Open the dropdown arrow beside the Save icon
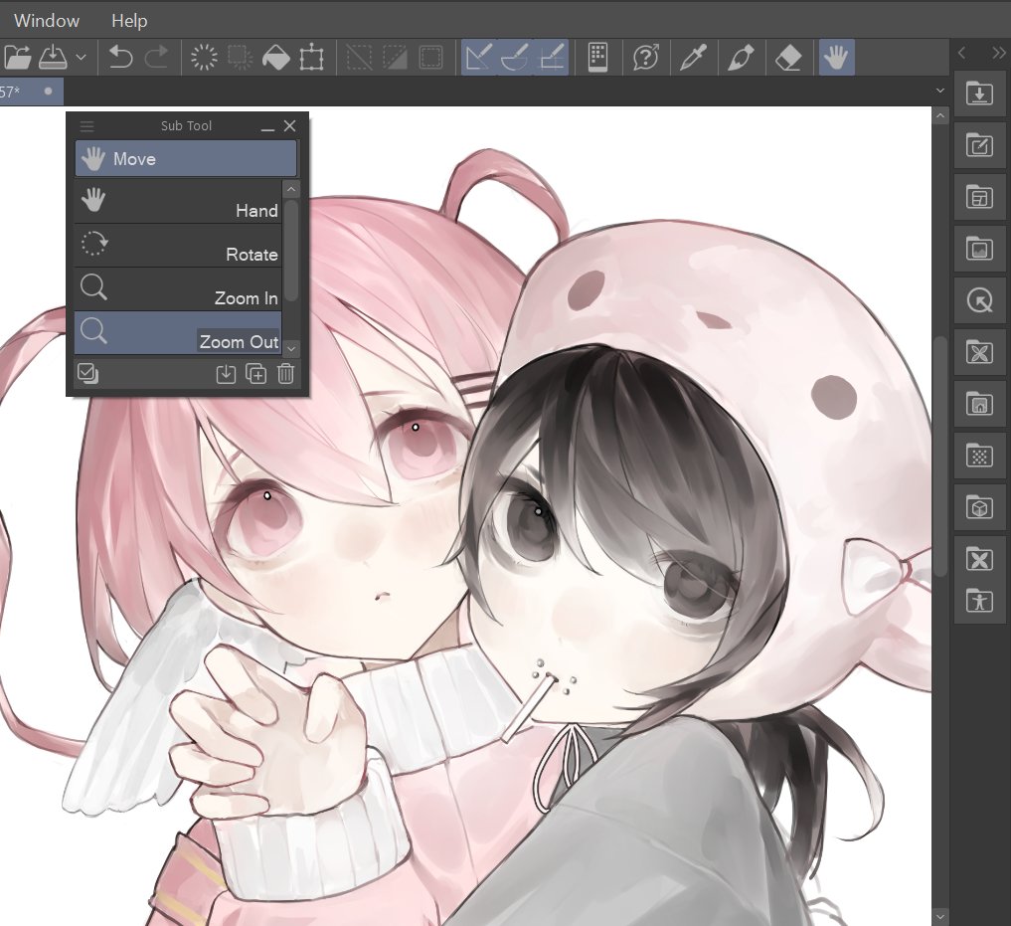 [x=81, y=58]
